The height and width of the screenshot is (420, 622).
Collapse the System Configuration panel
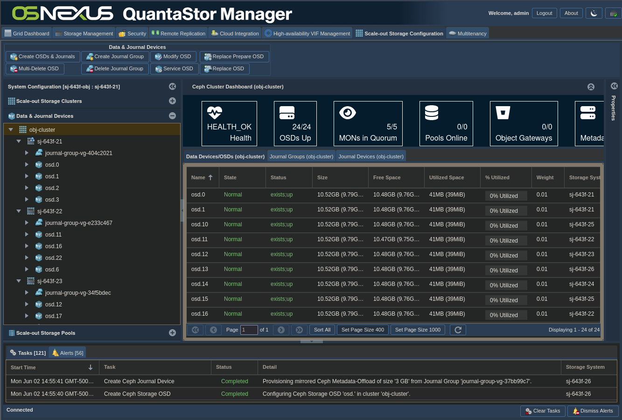172,87
